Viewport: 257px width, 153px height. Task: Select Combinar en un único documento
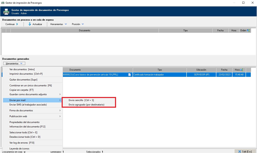click(31, 85)
